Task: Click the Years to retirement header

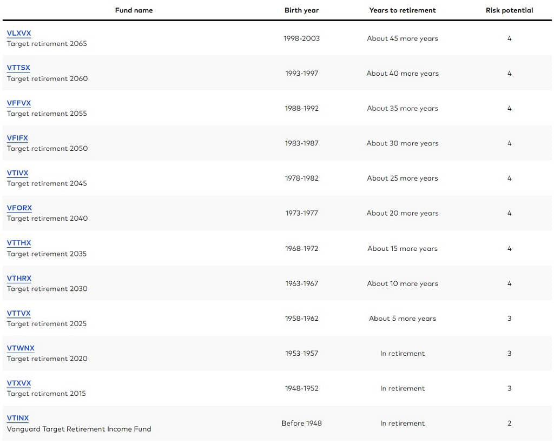Action: coord(403,10)
